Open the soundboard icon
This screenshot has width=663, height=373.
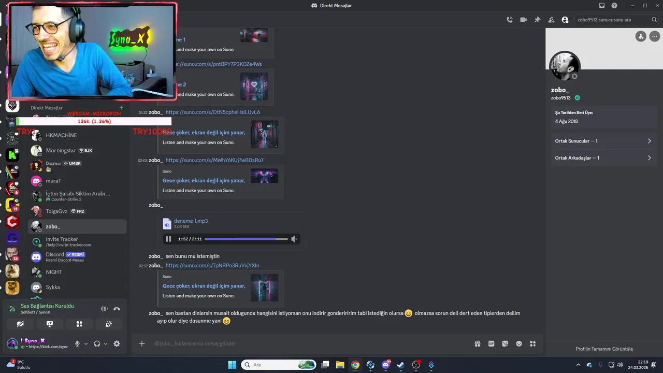point(109,324)
